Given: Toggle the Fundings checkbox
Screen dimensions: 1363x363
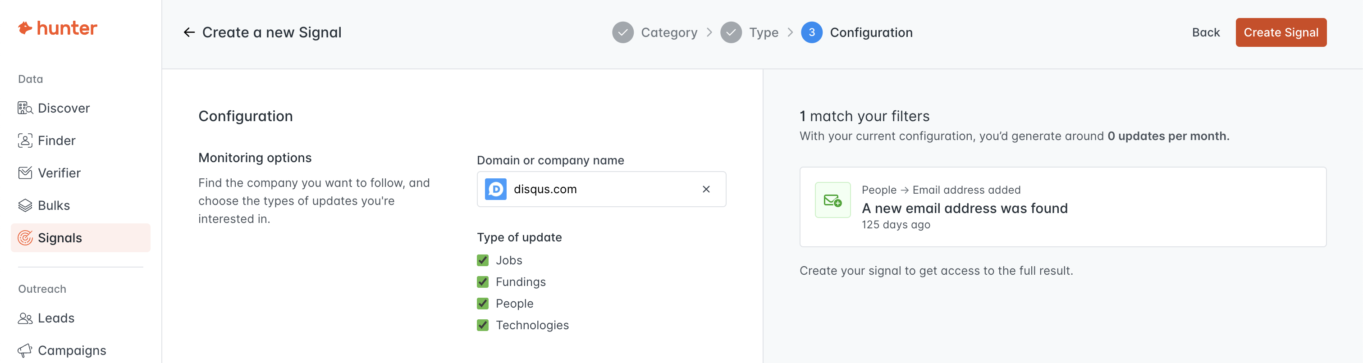Looking at the screenshot, I should (483, 282).
